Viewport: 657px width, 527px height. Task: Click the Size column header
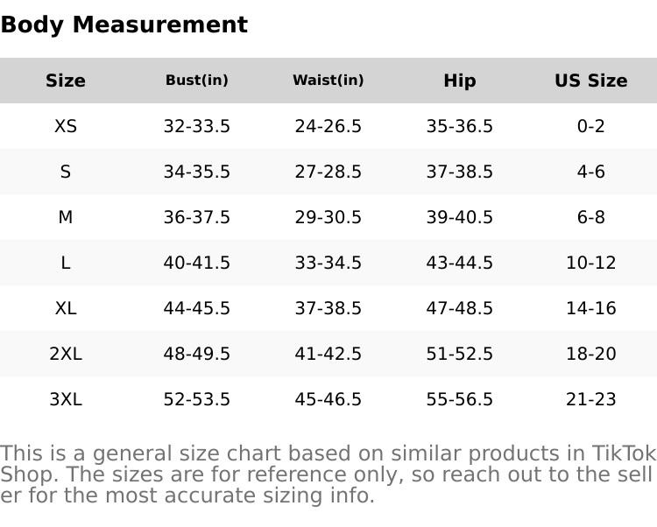click(66, 81)
